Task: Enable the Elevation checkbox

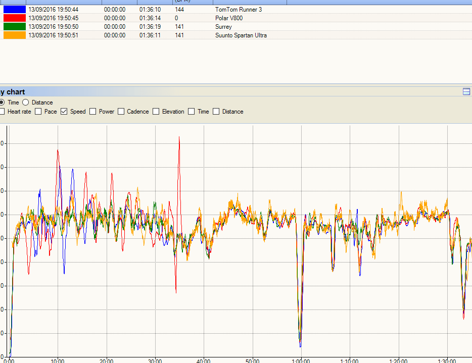Action: tap(156, 112)
